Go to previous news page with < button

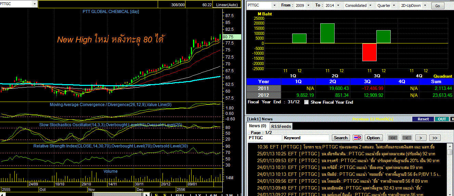pos(406,138)
